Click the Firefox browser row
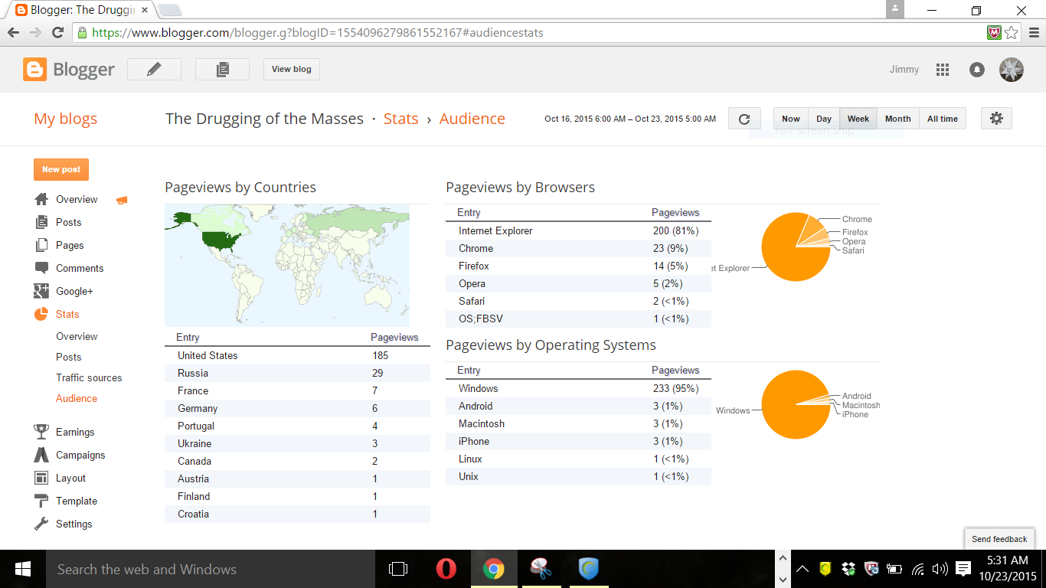Image resolution: width=1046 pixels, height=588 pixels. (x=578, y=266)
